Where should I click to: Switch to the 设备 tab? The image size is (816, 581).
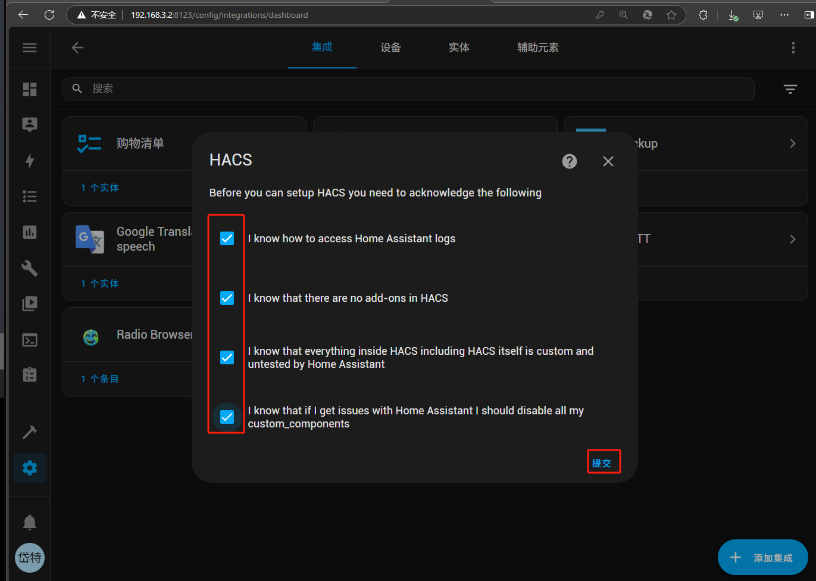[x=390, y=48]
